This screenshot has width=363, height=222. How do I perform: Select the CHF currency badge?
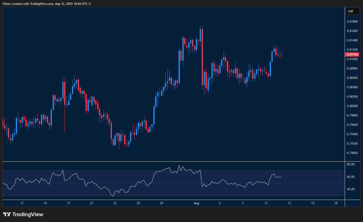pos(352,11)
